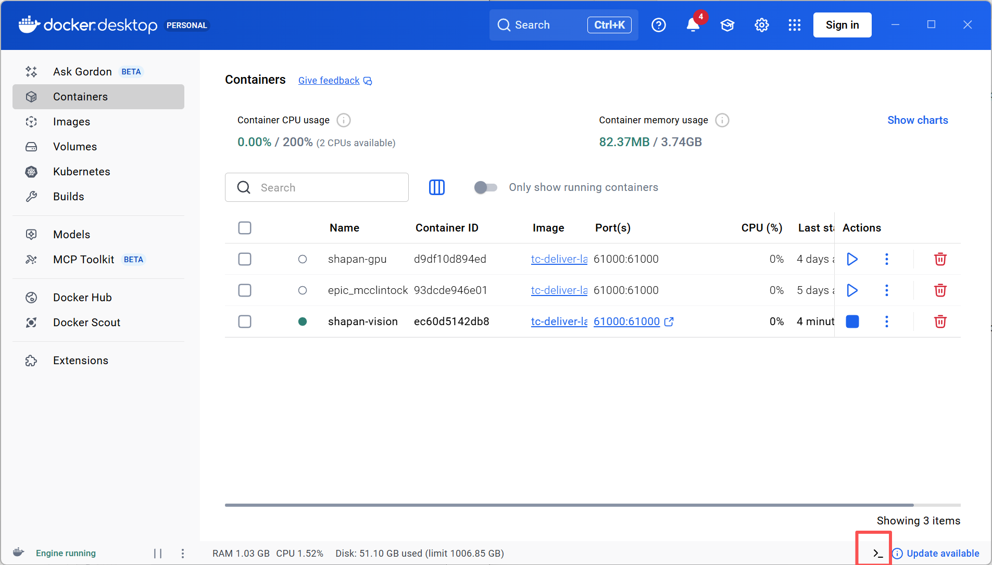Check the shapan-gpu row checkbox
This screenshot has width=992, height=565.
(x=245, y=259)
